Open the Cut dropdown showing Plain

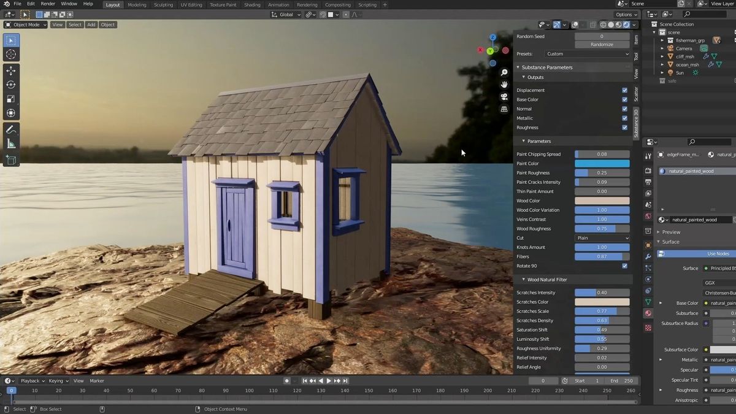tap(602, 237)
